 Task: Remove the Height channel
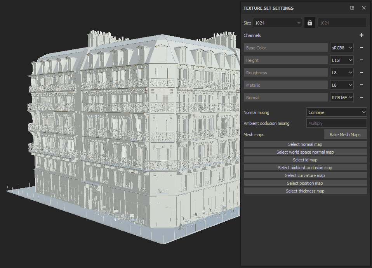pos(362,60)
